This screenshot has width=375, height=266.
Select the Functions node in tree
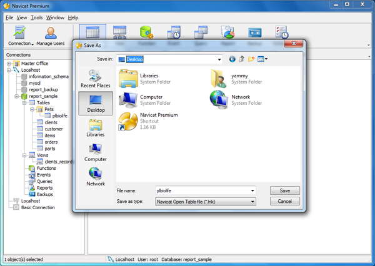[x=46, y=168]
